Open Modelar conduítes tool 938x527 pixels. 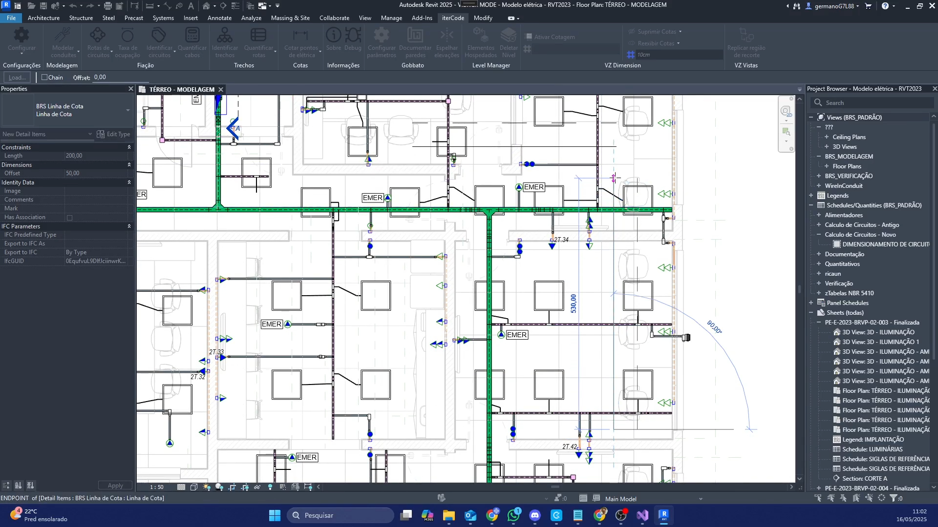[x=63, y=36]
